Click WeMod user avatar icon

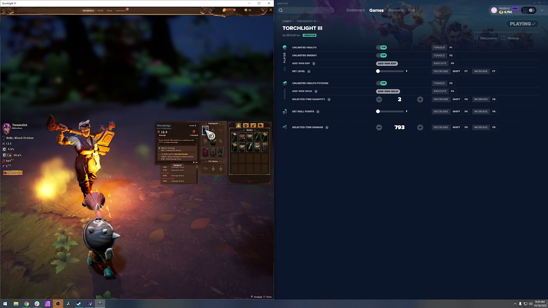tap(494, 10)
